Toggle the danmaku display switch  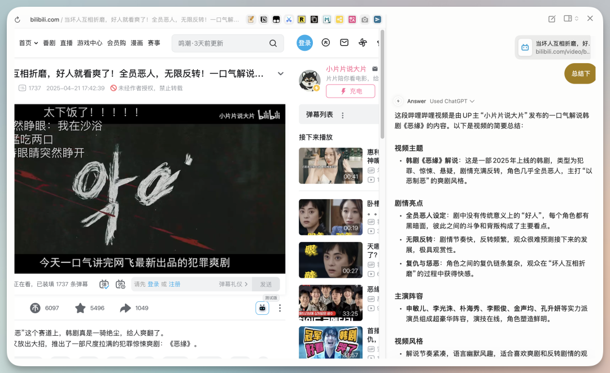[x=104, y=284]
